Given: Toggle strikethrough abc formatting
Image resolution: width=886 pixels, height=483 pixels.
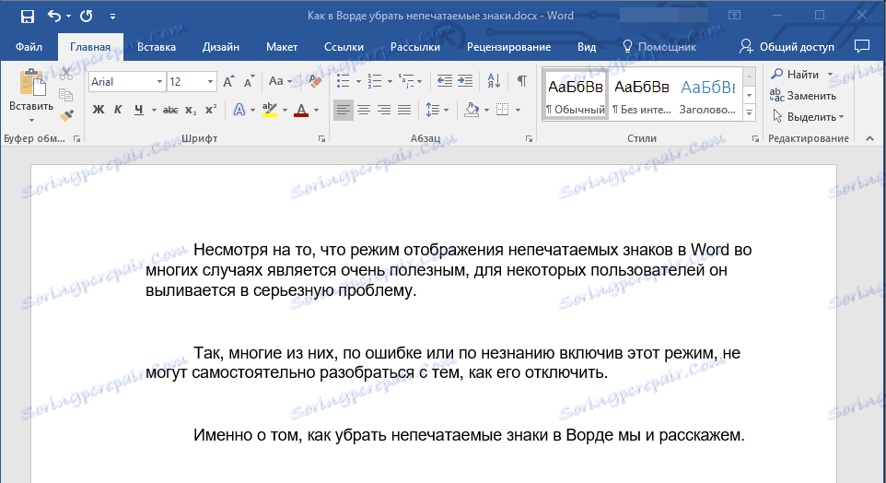Looking at the screenshot, I should click(x=170, y=110).
